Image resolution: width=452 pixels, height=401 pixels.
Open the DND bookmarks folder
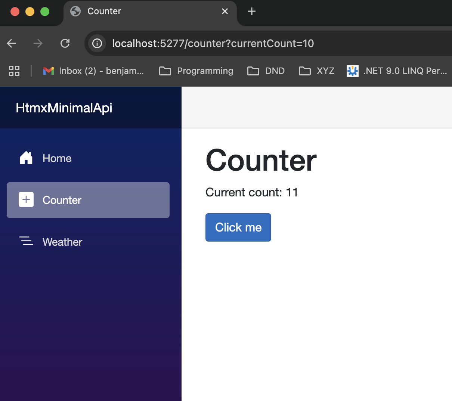266,71
